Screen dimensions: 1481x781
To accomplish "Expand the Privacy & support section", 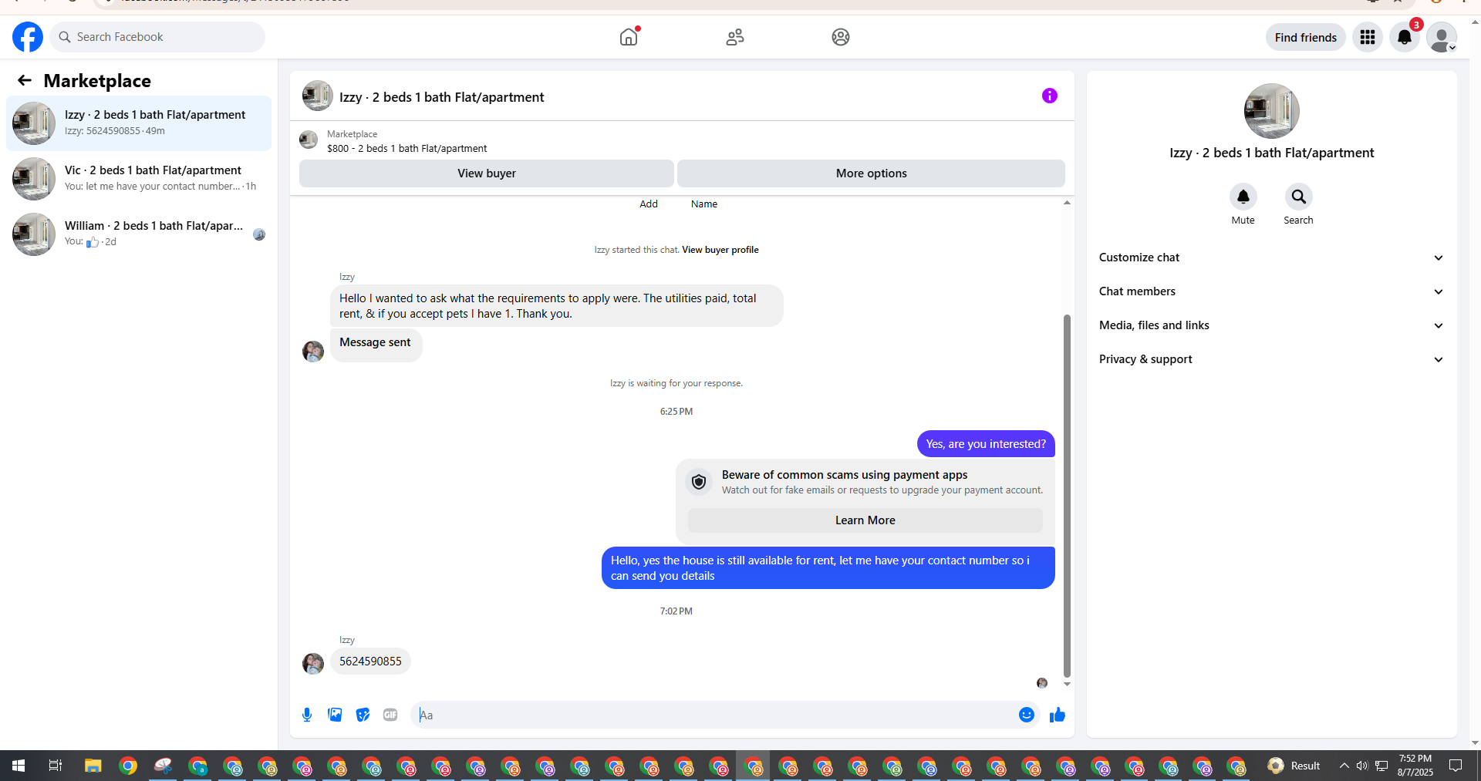I will [1271, 359].
